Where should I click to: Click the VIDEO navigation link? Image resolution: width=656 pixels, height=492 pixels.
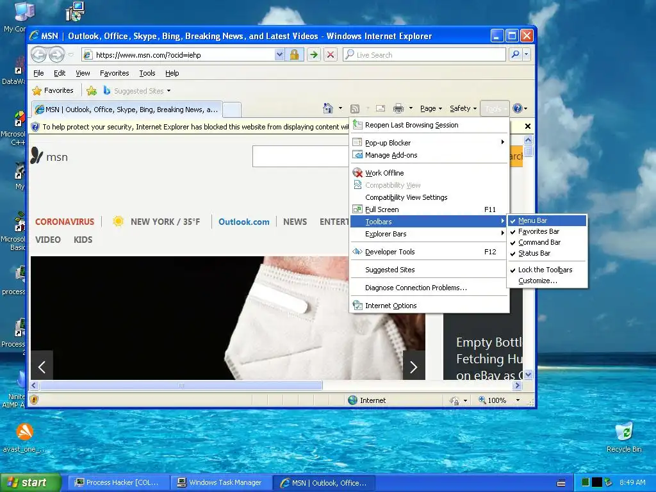(47, 240)
